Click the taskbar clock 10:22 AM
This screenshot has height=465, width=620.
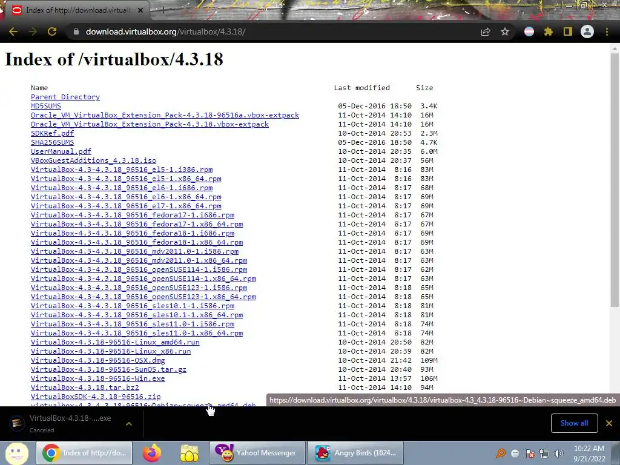[589, 453]
